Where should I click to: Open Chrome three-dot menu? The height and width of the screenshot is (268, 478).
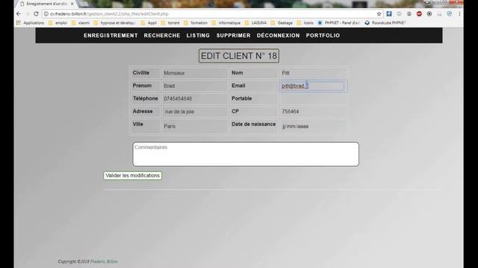point(459,14)
